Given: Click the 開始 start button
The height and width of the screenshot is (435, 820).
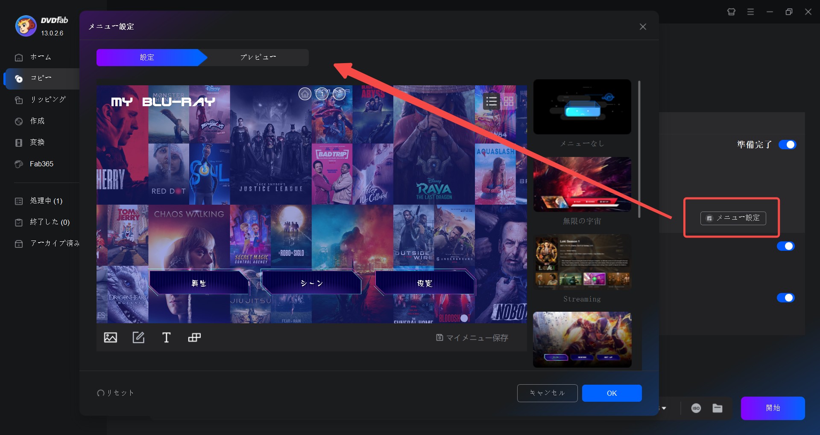Looking at the screenshot, I should [773, 408].
